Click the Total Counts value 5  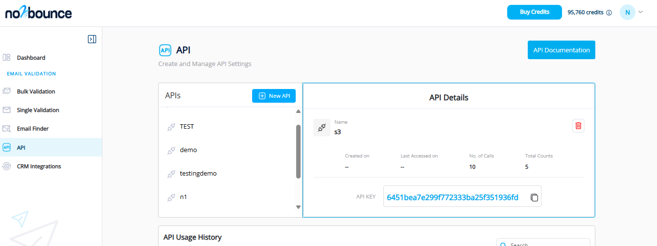(x=527, y=167)
